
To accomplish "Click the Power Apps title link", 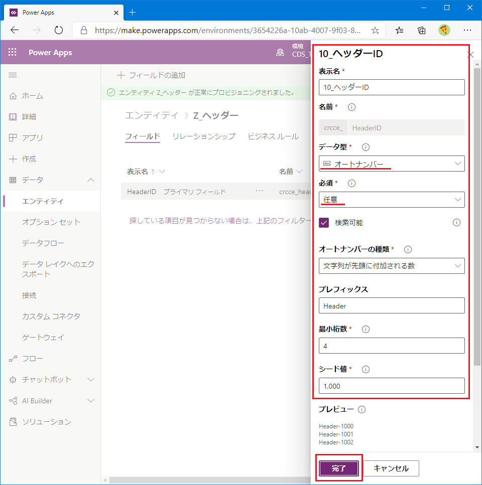I will 50,53.
